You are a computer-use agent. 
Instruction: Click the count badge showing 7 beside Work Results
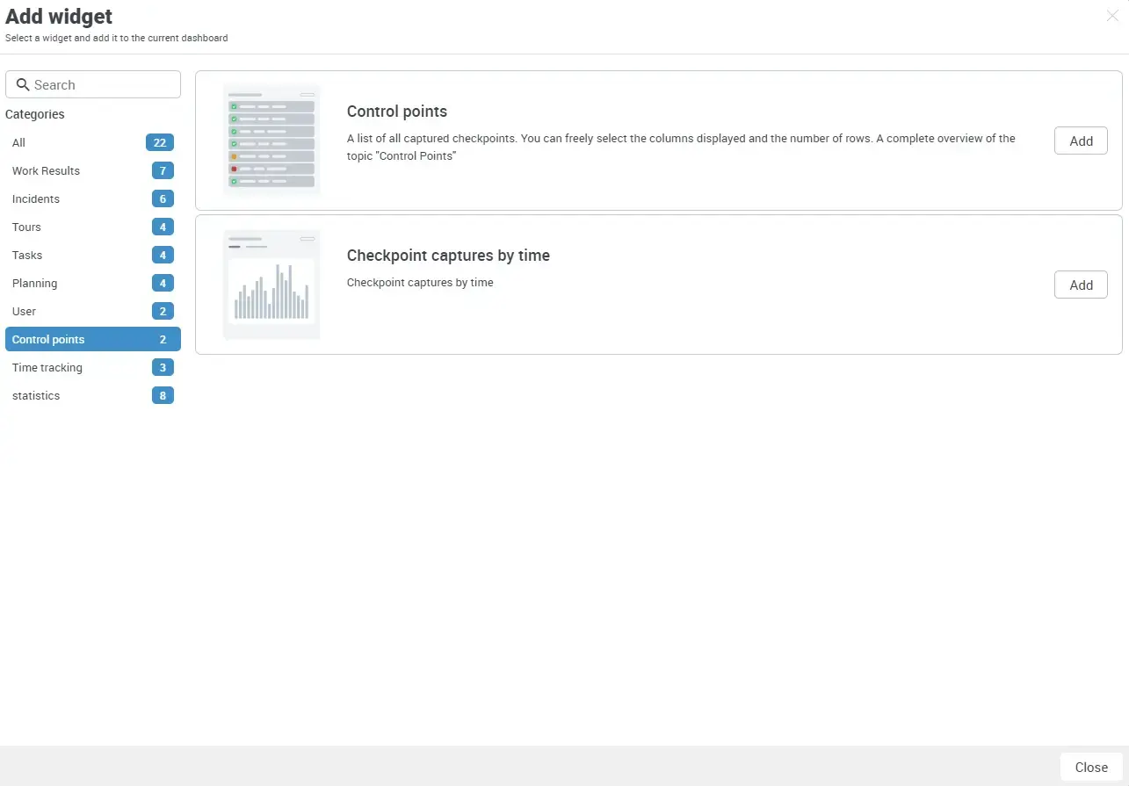point(163,170)
